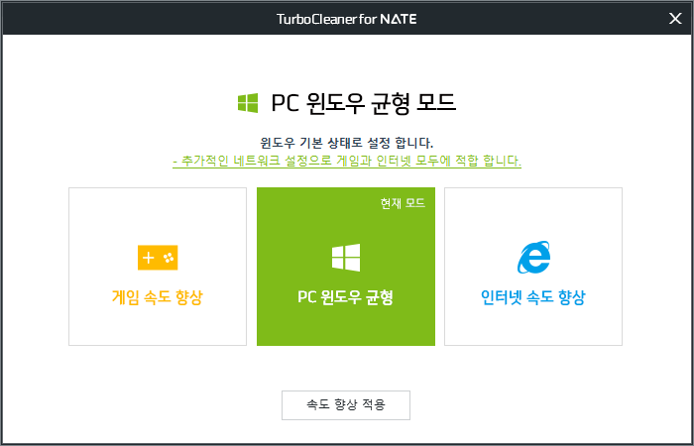Image resolution: width=694 pixels, height=446 pixels.
Task: Click the Internet Explorer icon
Action: (533, 258)
